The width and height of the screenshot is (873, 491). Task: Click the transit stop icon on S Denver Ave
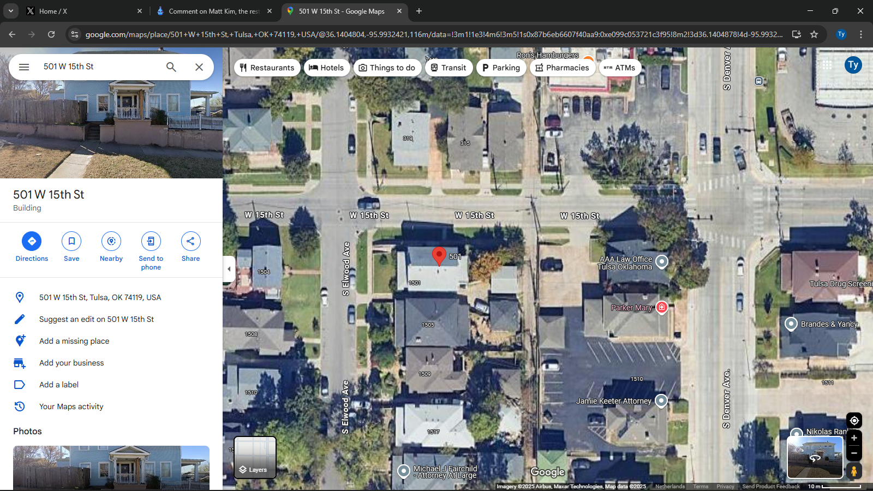point(759,81)
